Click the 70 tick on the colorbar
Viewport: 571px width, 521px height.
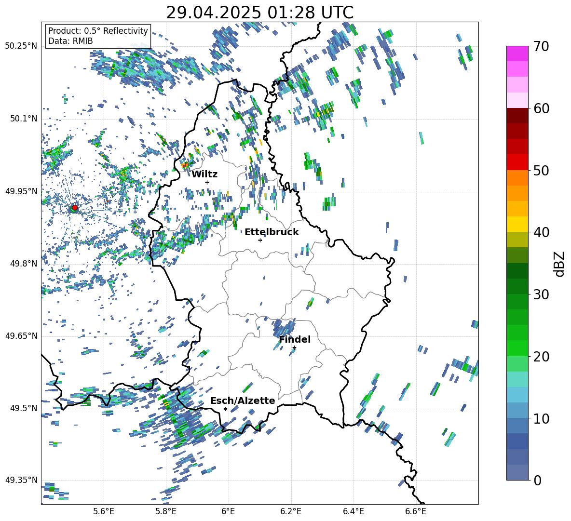tap(541, 46)
